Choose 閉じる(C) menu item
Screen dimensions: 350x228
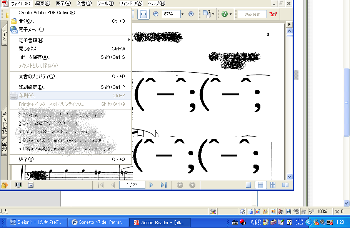(70, 48)
